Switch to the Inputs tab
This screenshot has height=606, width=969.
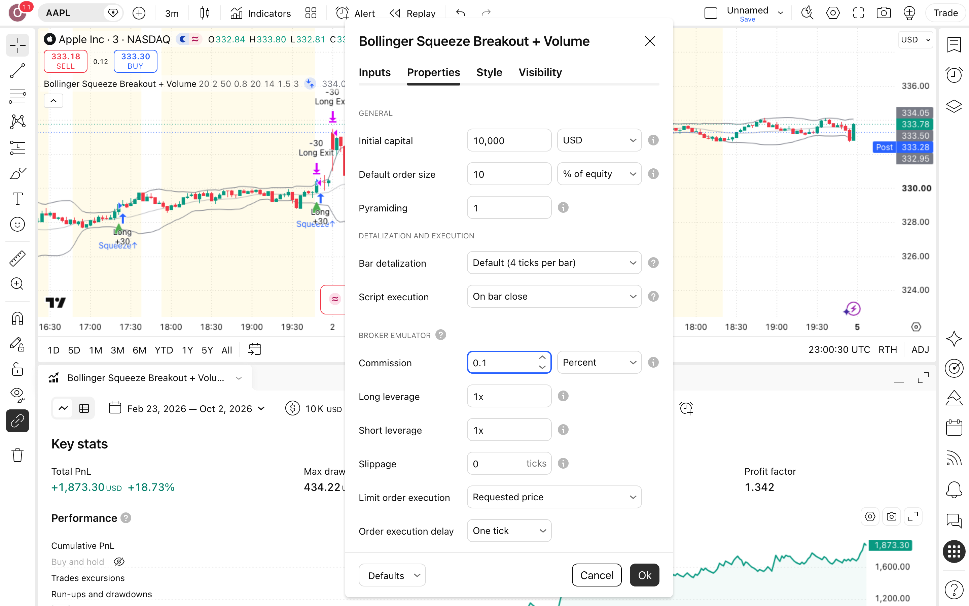(x=374, y=72)
